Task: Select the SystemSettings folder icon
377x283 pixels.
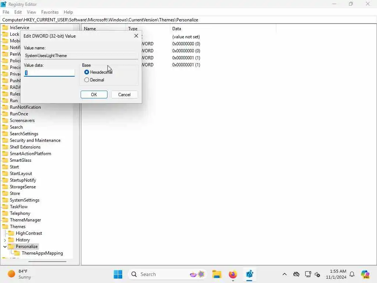Action: pyautogui.click(x=5, y=200)
